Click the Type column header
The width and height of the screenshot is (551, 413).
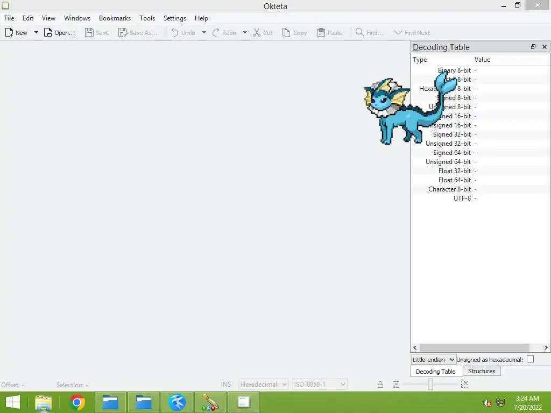click(441, 60)
